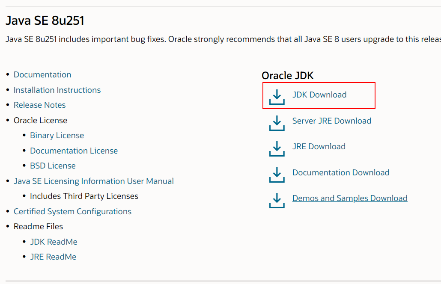Click the Java SE 8u251 heading
Screen dimensions: 441x284
45,21
